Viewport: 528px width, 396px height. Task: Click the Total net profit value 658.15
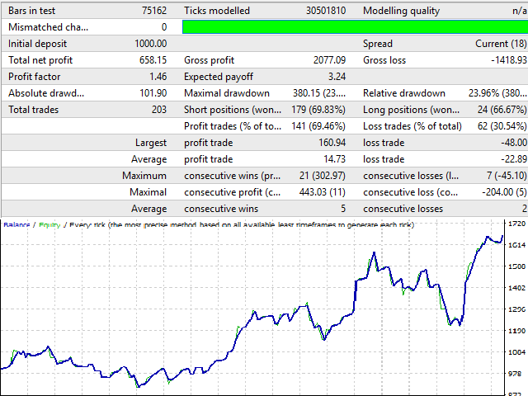click(152, 60)
